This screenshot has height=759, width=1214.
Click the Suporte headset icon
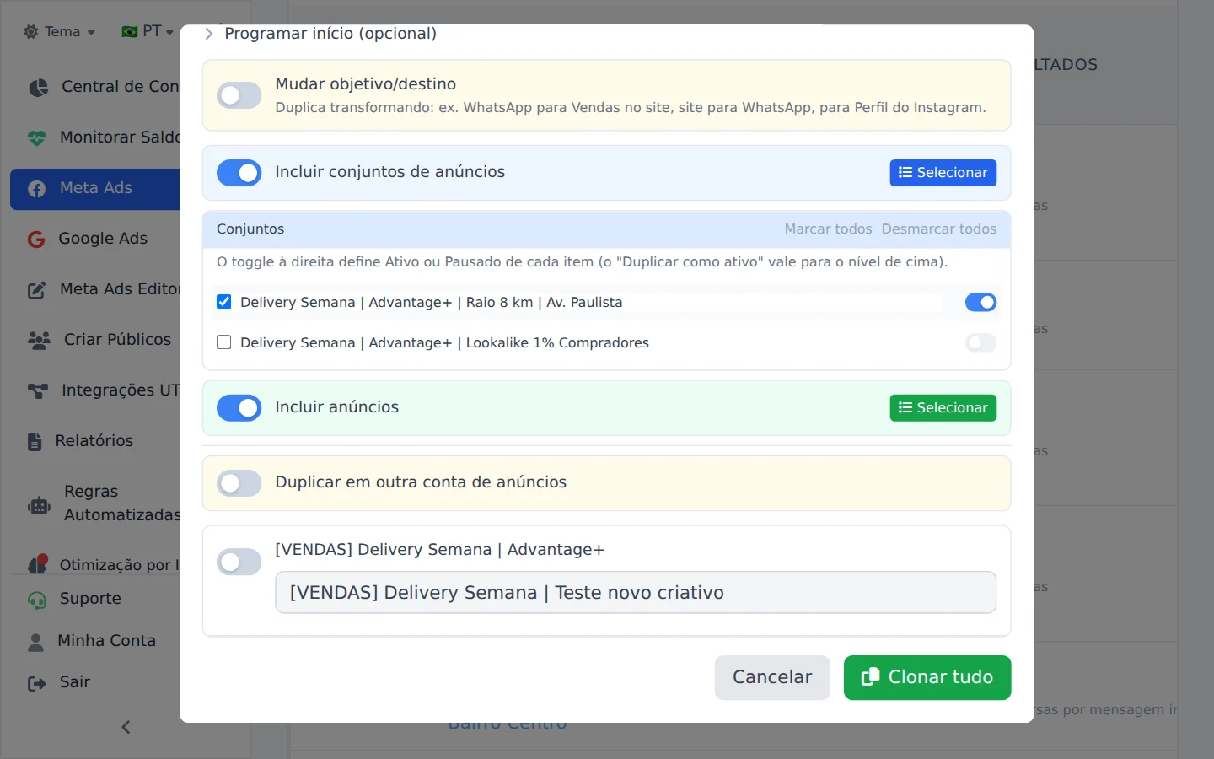(36, 600)
